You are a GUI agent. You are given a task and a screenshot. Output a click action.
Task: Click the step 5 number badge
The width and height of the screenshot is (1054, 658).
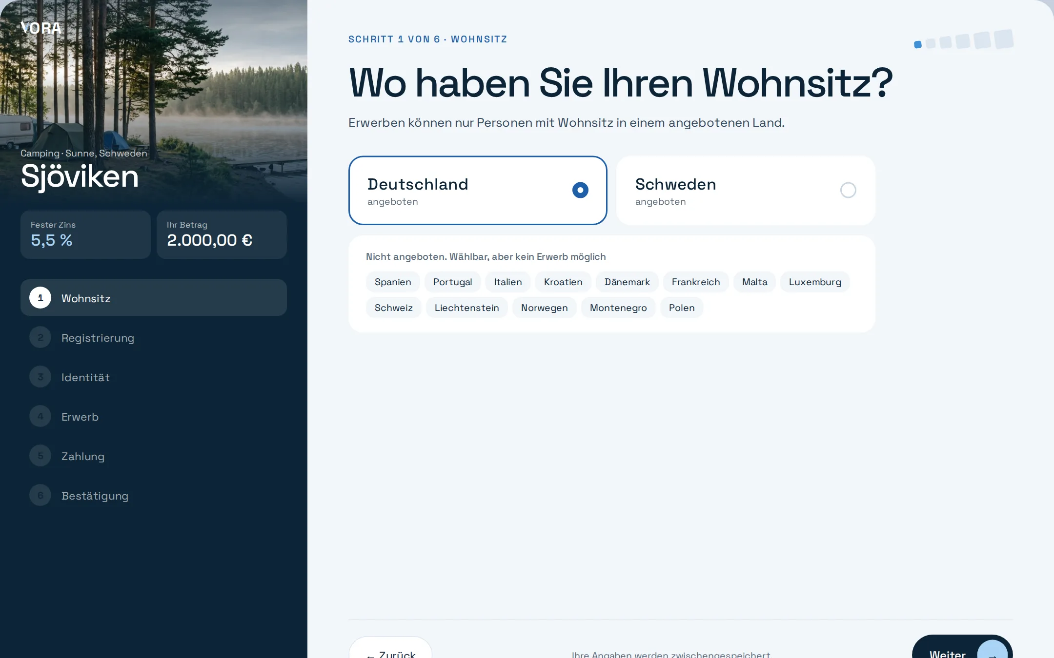(41, 456)
